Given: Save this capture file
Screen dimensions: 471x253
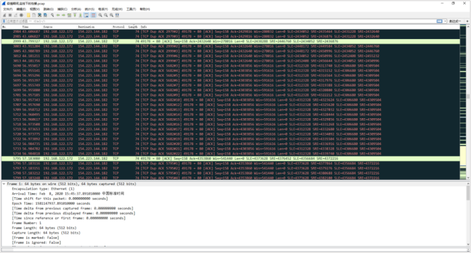Looking at the screenshot, I should point(34,15).
